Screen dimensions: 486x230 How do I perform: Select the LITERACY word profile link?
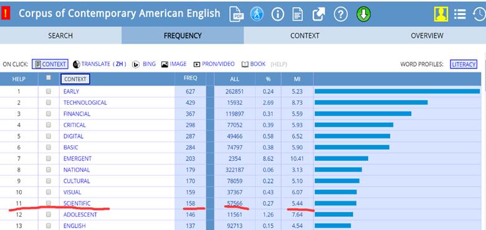point(464,64)
